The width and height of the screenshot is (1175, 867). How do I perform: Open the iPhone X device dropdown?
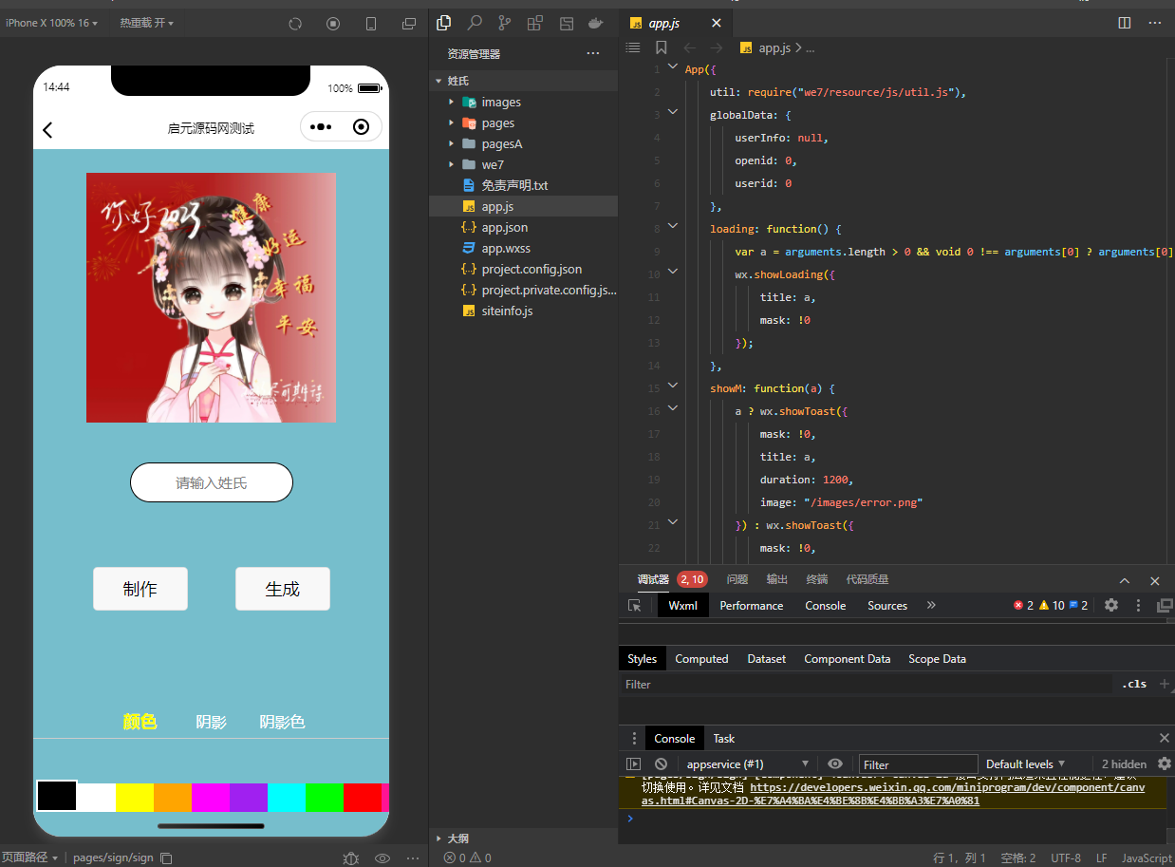point(51,23)
